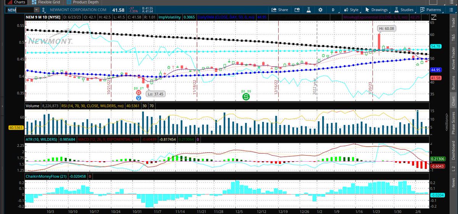Click the 44.95 blue price axis tag
458x214 pixels.
pyautogui.click(x=435, y=70)
